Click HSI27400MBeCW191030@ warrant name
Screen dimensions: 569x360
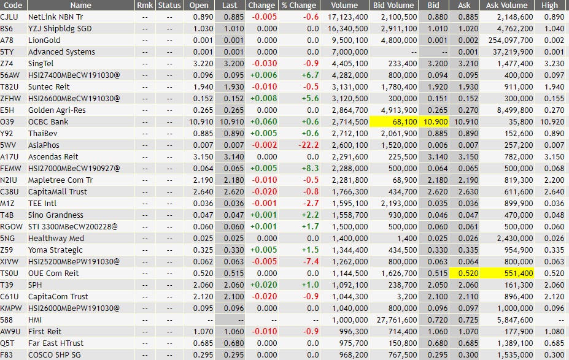[x=74, y=75]
